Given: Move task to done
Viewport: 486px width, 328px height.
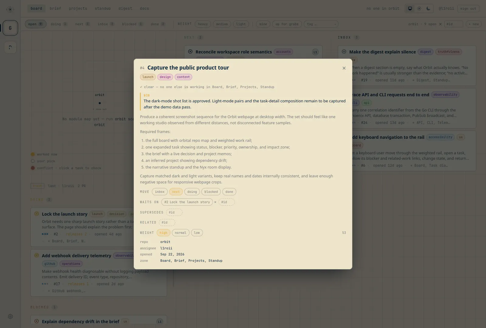Looking at the screenshot, I should coord(229,192).
